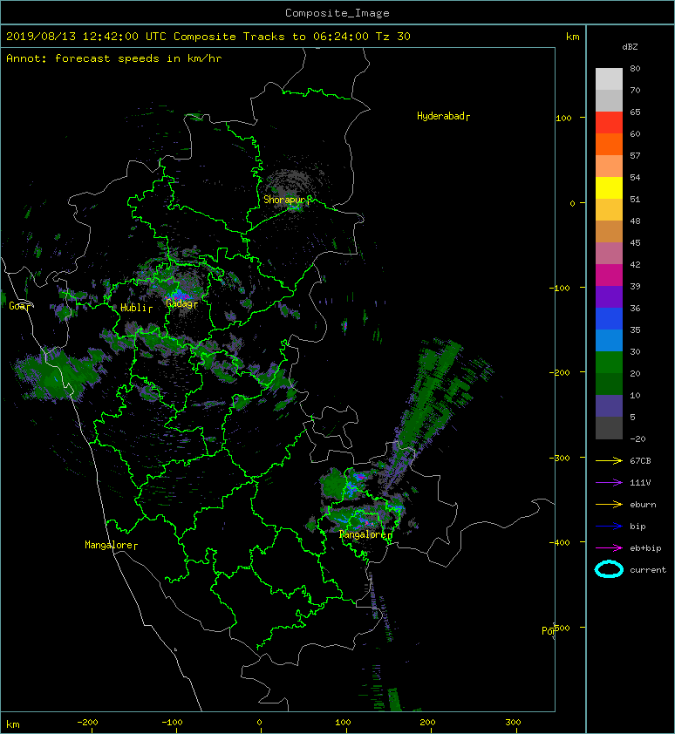Pick the peach swatch between 57 and 54
This screenshot has width=675, height=734.
coord(609,167)
